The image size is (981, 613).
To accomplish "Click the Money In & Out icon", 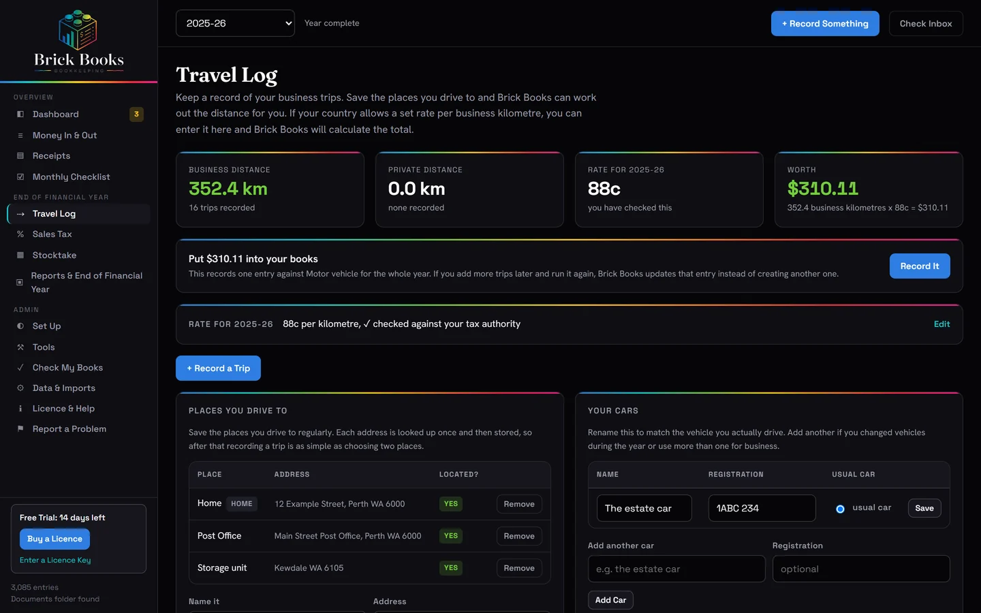I will coord(20,136).
